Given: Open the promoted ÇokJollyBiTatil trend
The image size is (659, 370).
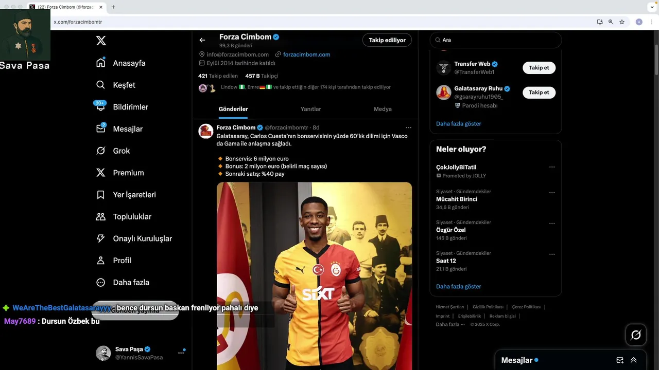Looking at the screenshot, I should point(456,168).
